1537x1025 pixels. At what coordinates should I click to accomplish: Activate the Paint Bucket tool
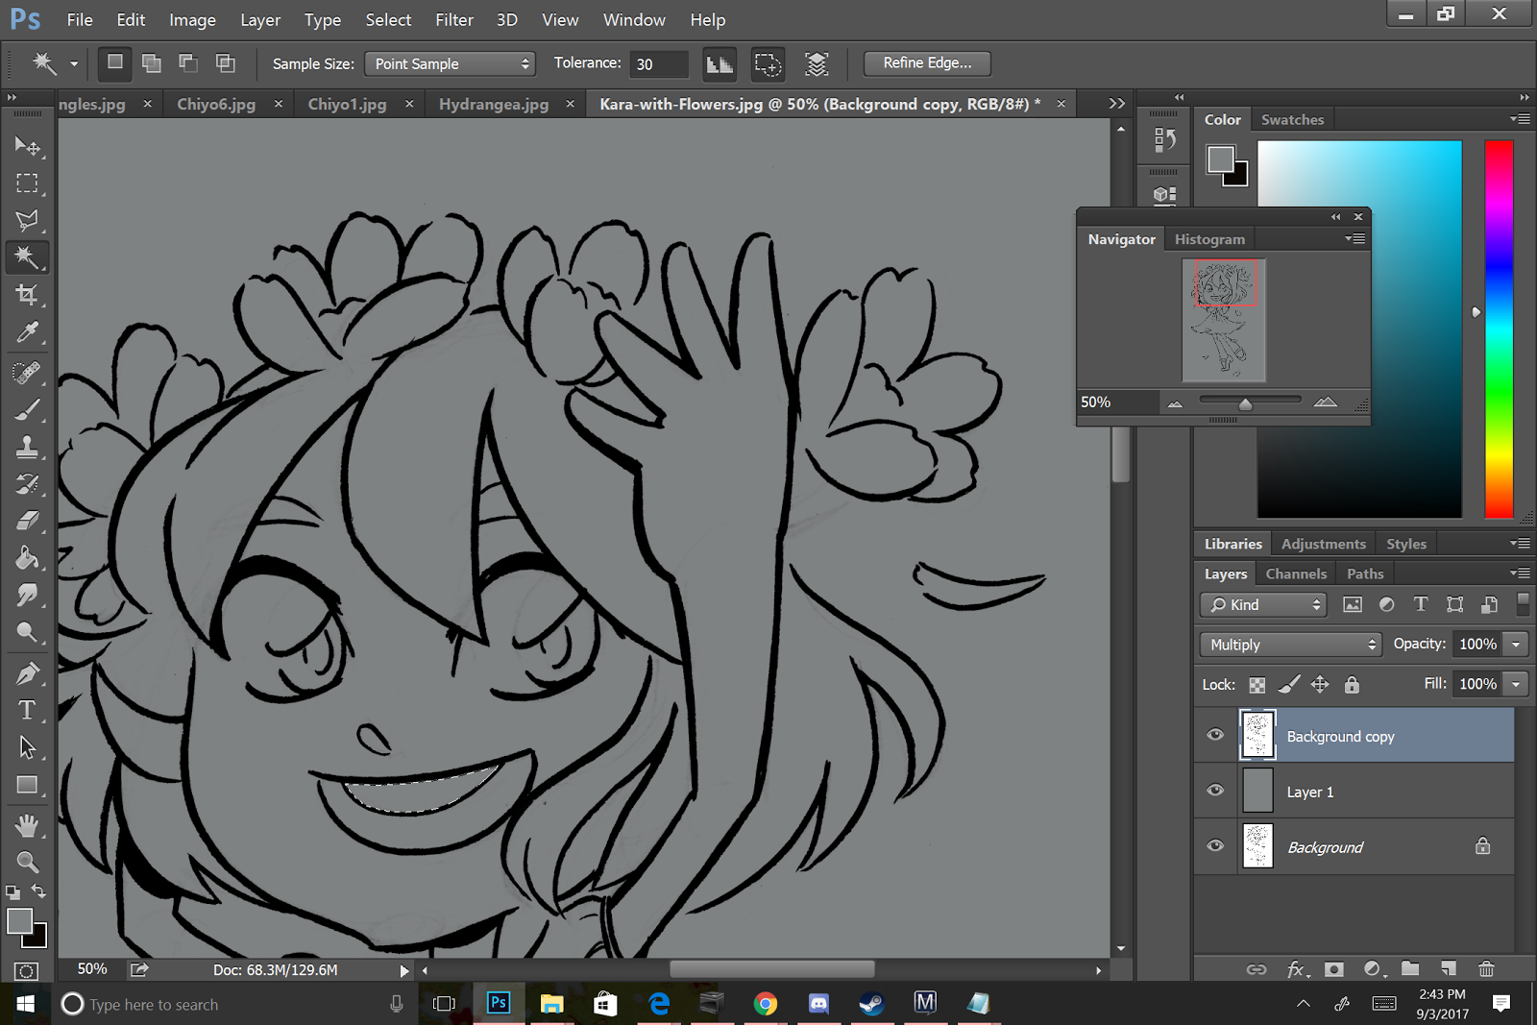pyautogui.click(x=27, y=558)
